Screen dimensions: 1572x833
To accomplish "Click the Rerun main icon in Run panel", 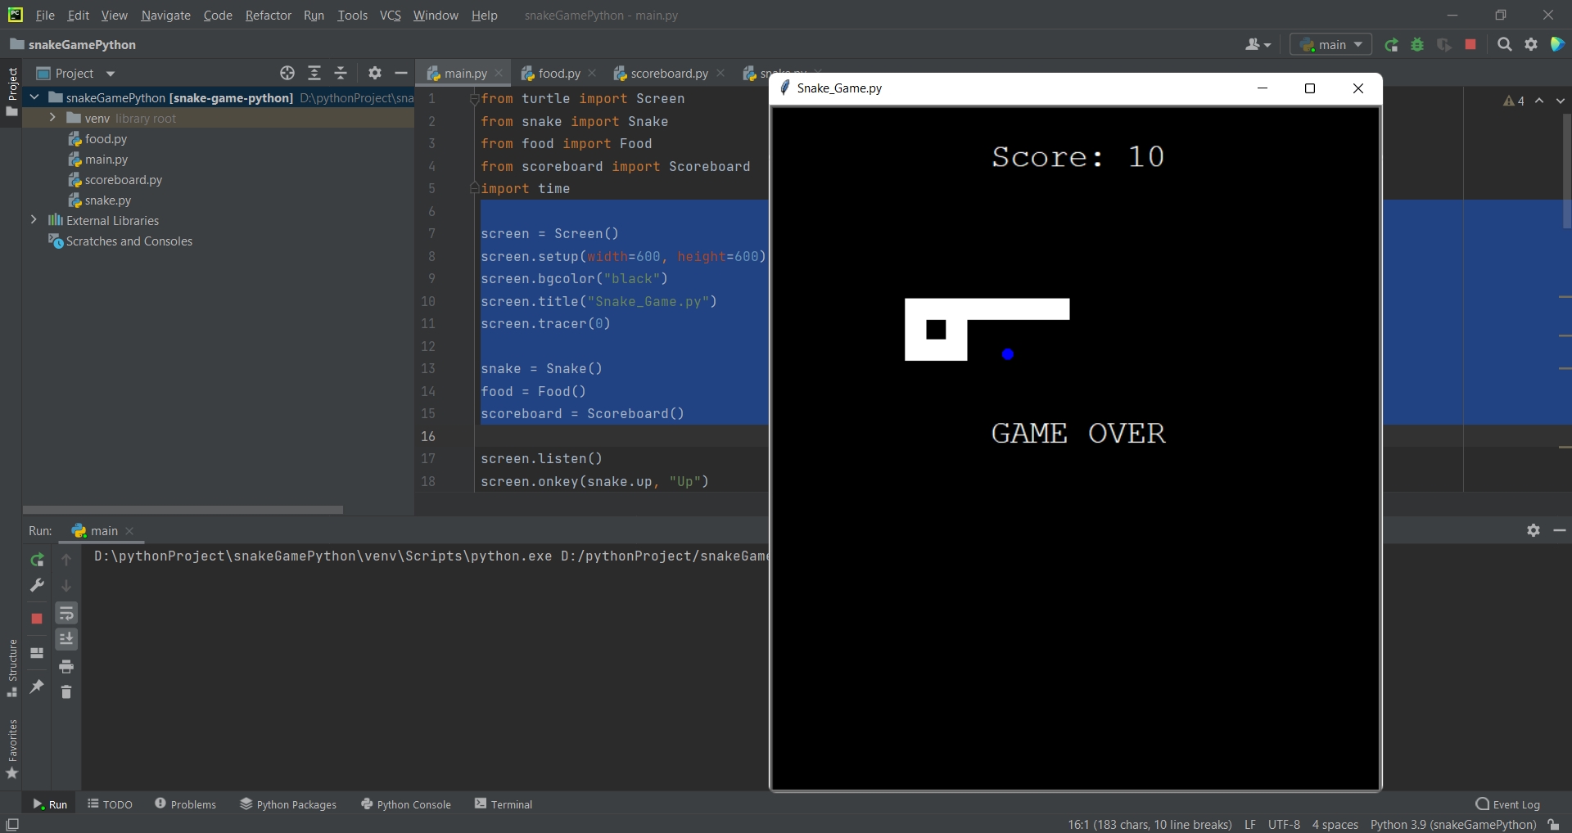I will tap(37, 560).
